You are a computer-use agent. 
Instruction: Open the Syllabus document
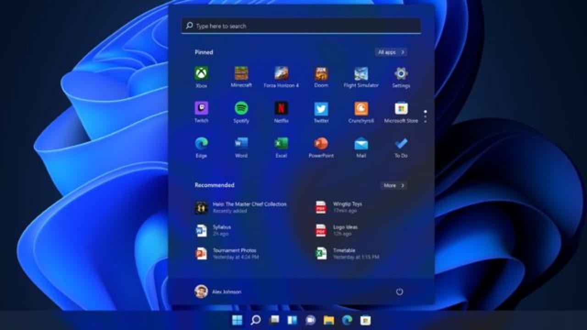(x=213, y=231)
